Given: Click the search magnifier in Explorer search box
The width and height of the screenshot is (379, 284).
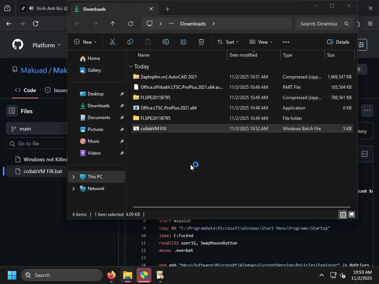Looking at the screenshot, I should pos(346,24).
